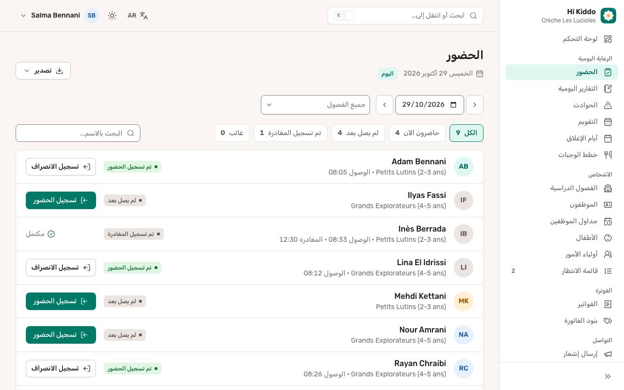Click the calendar picker icon in date field
Image resolution: width=624 pixels, height=390 pixels.
pos(453,105)
